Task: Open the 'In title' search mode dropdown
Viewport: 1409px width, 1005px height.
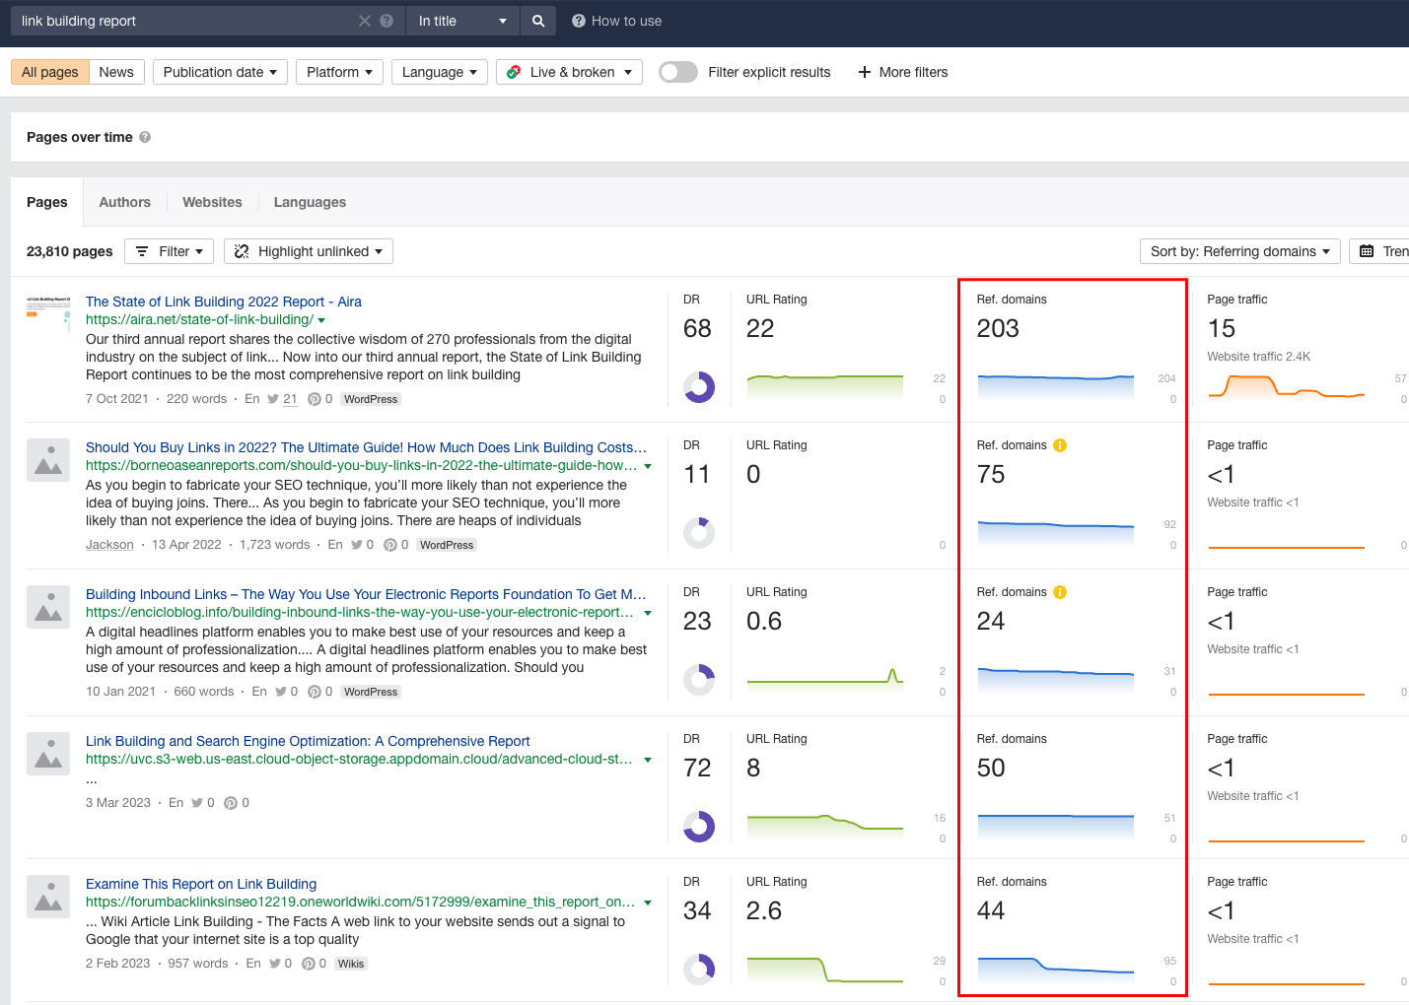Action: click(x=461, y=20)
